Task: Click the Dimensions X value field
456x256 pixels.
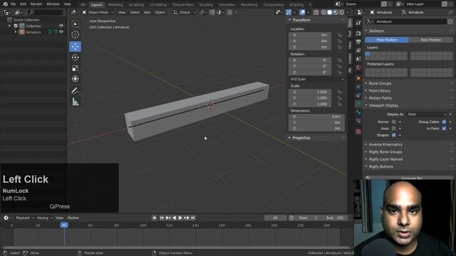Action: 316,117
